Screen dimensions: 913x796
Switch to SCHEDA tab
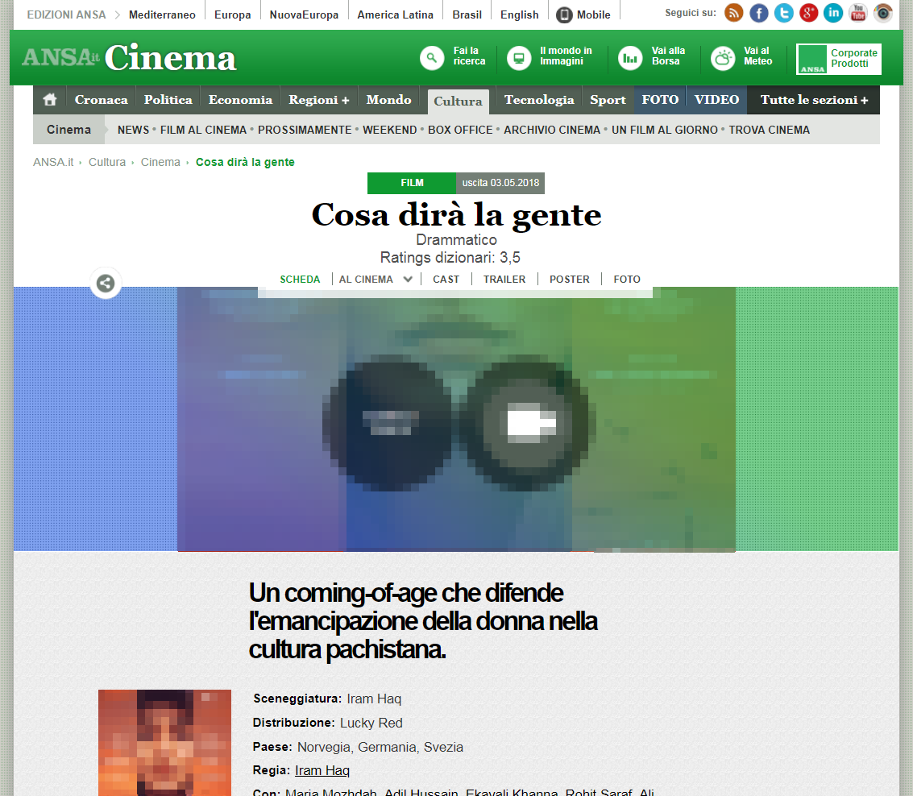pyautogui.click(x=300, y=279)
